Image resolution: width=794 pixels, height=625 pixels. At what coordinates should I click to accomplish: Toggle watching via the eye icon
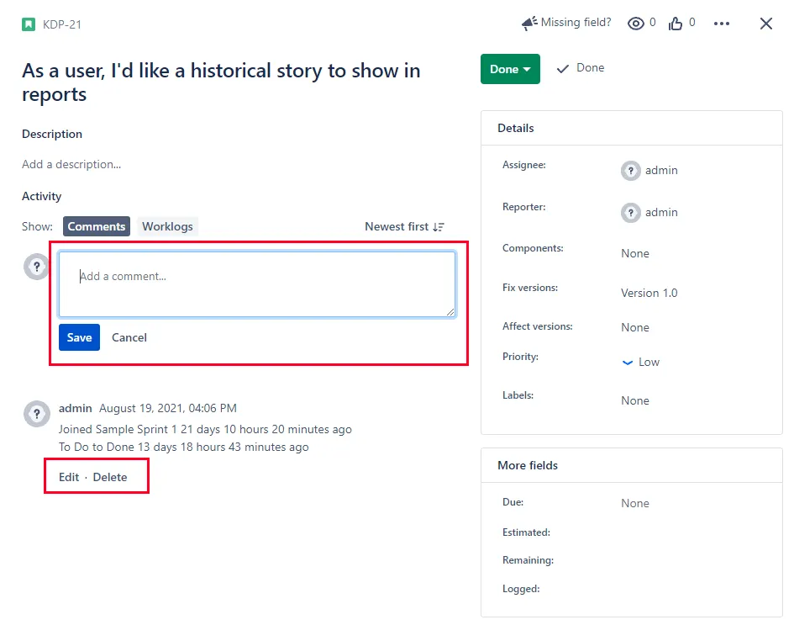point(635,24)
